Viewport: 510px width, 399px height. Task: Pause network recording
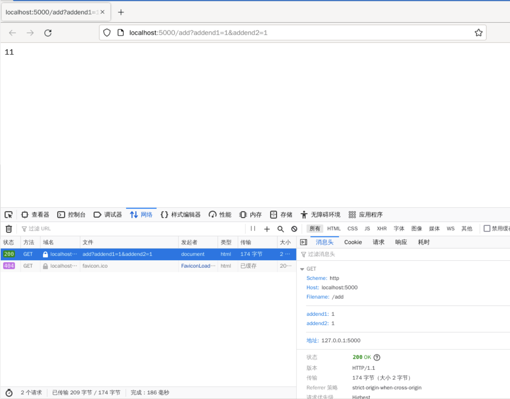(x=253, y=229)
